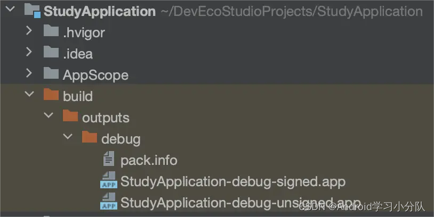Click the orange outputs folder icon

70,116
